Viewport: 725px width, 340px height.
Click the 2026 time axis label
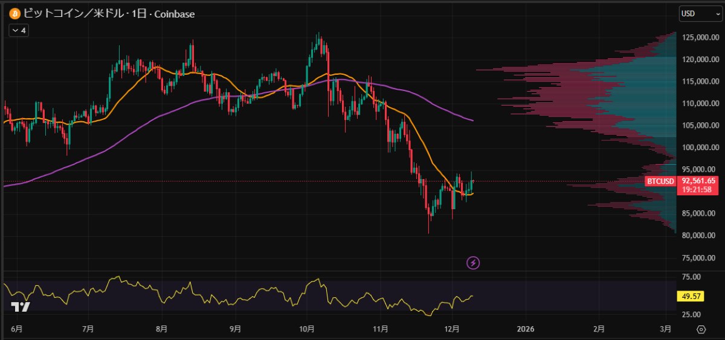526,329
